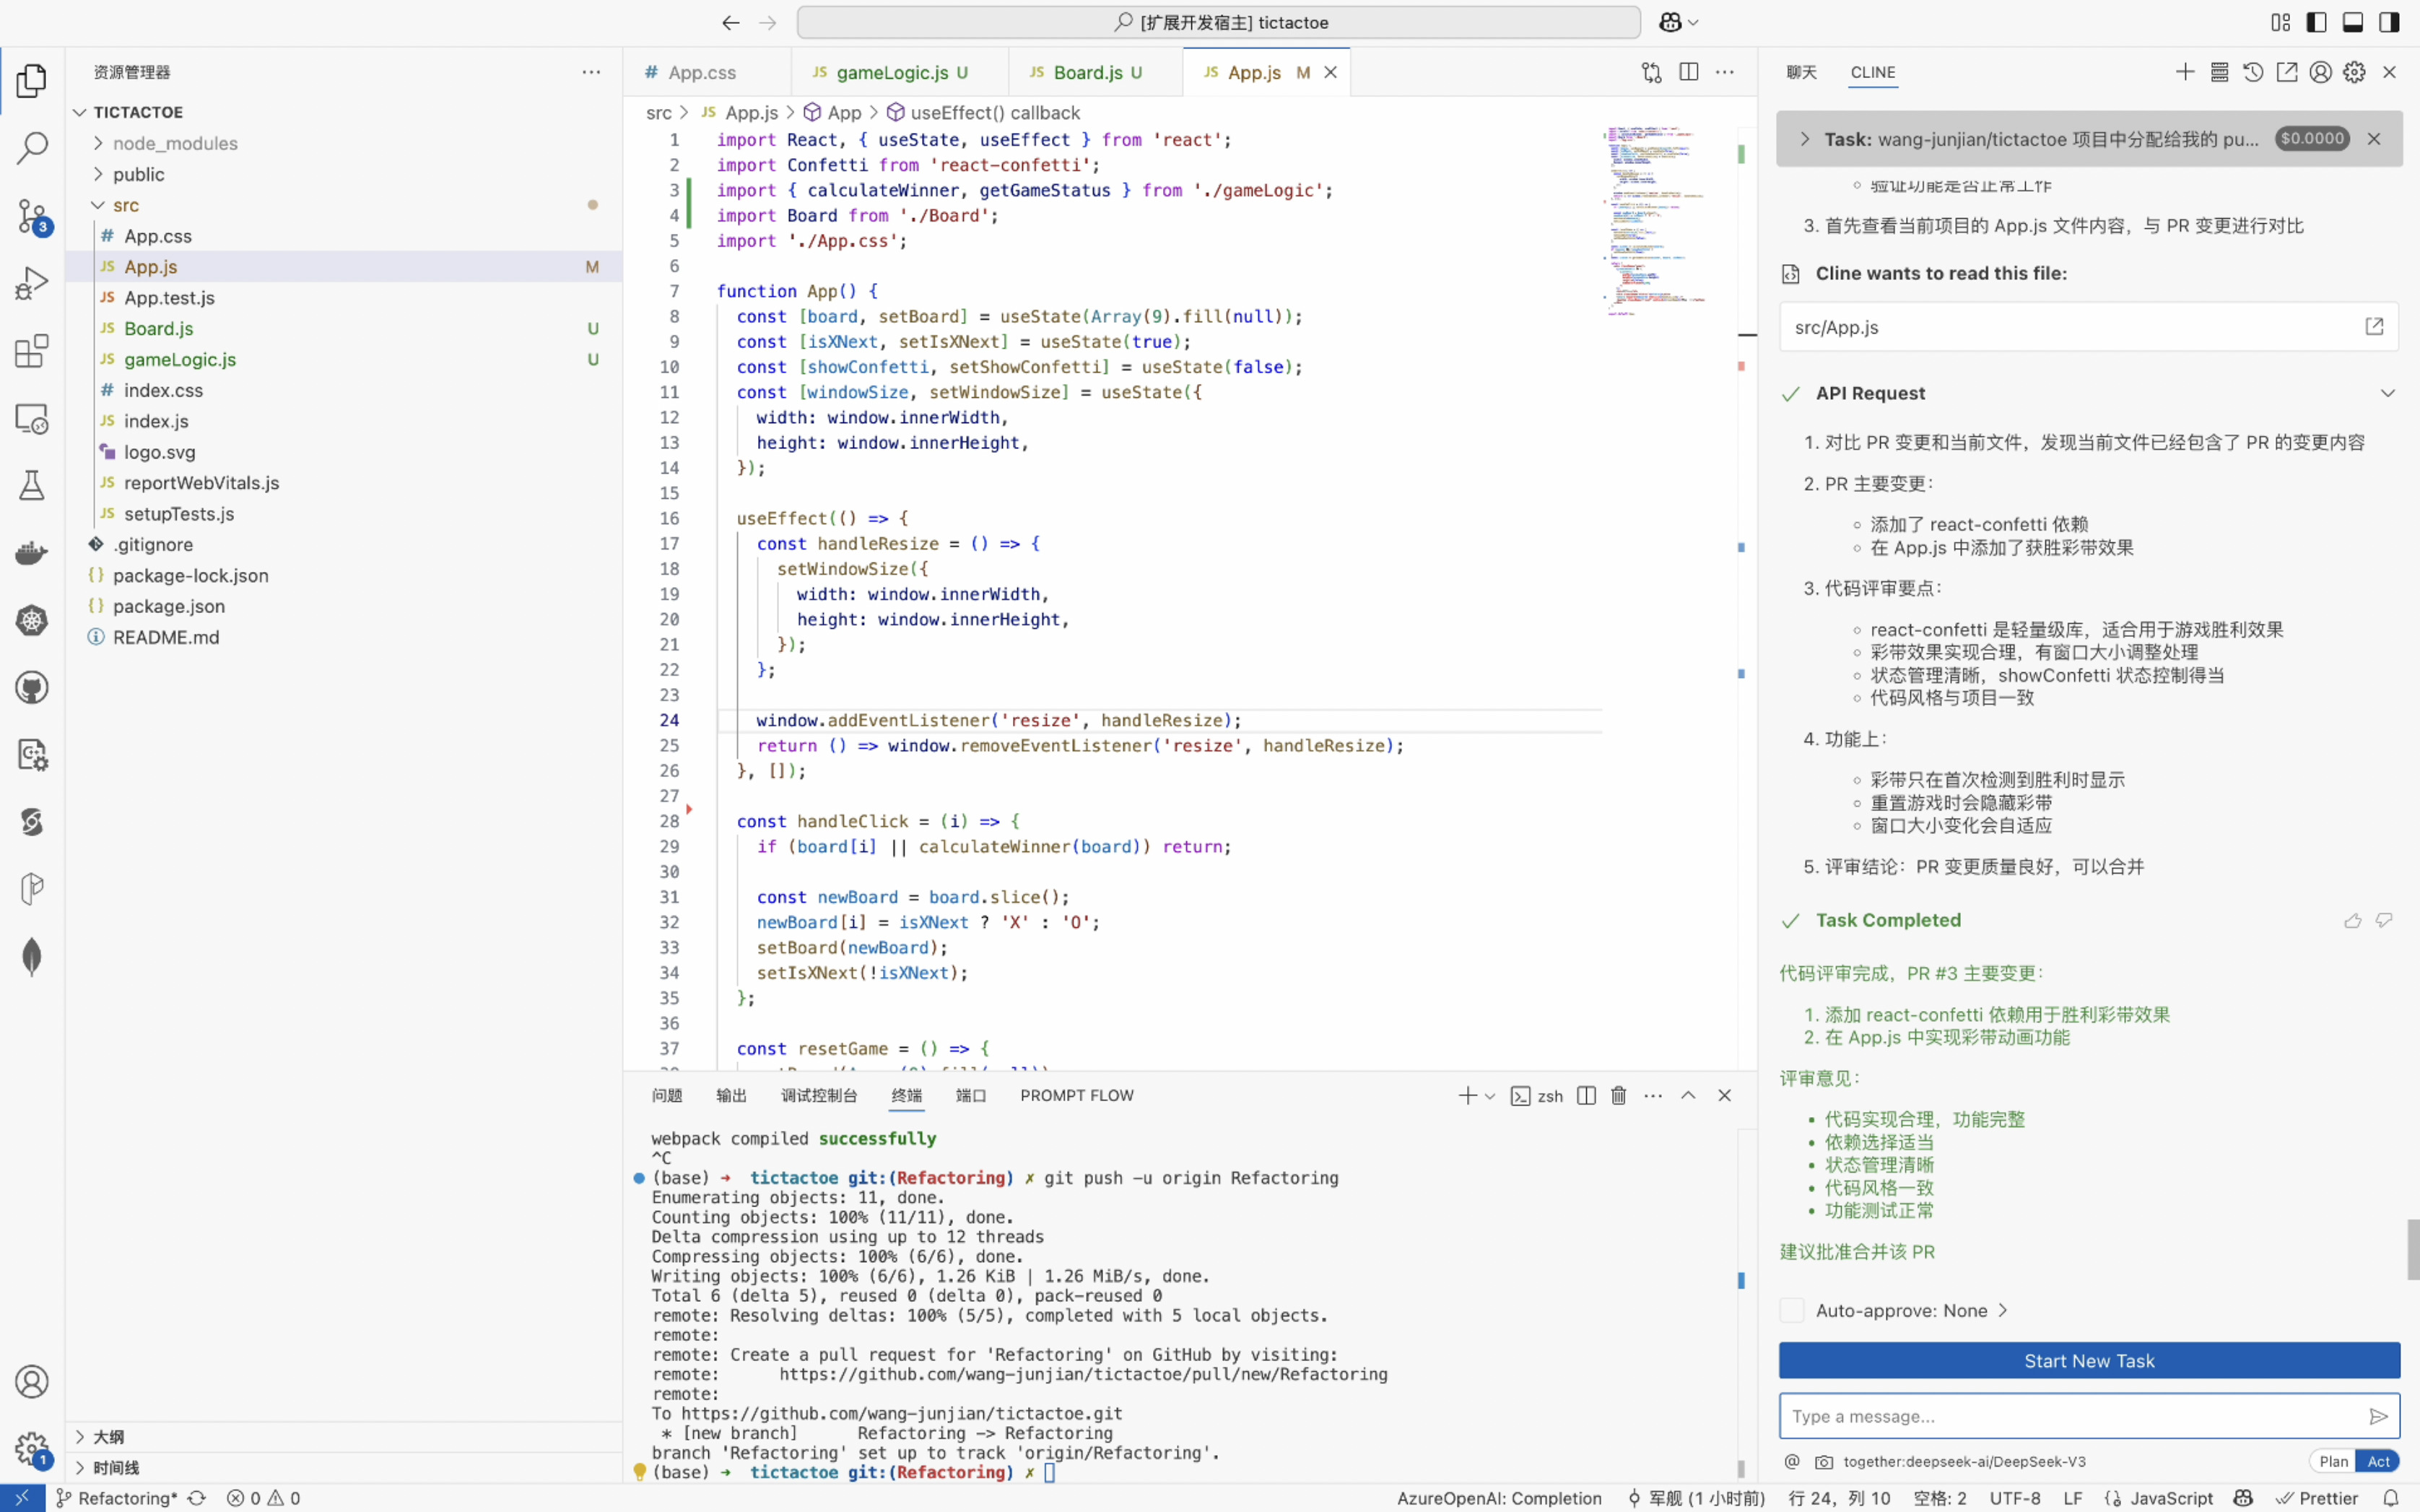Open the Docker view in activity bar
The height and width of the screenshot is (1512, 2420).
click(31, 553)
